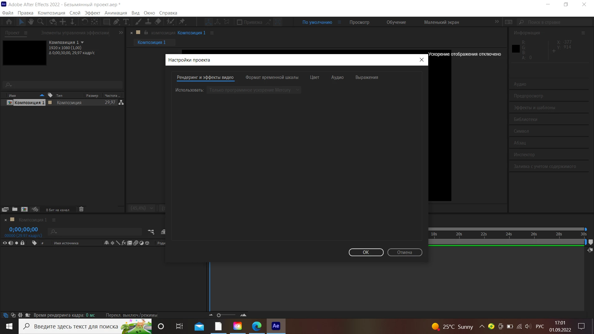Open the Эффект menu
The image size is (594, 334).
(x=92, y=13)
